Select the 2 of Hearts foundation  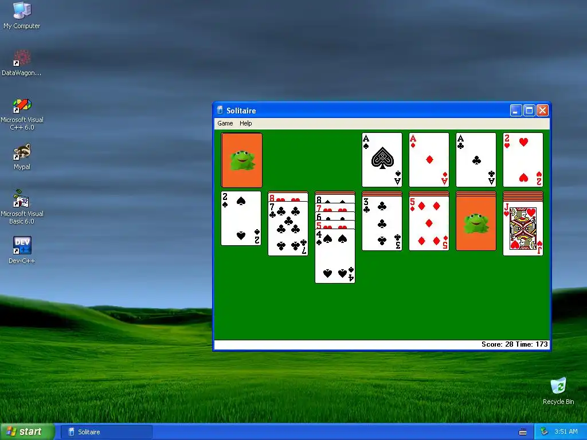(523, 160)
